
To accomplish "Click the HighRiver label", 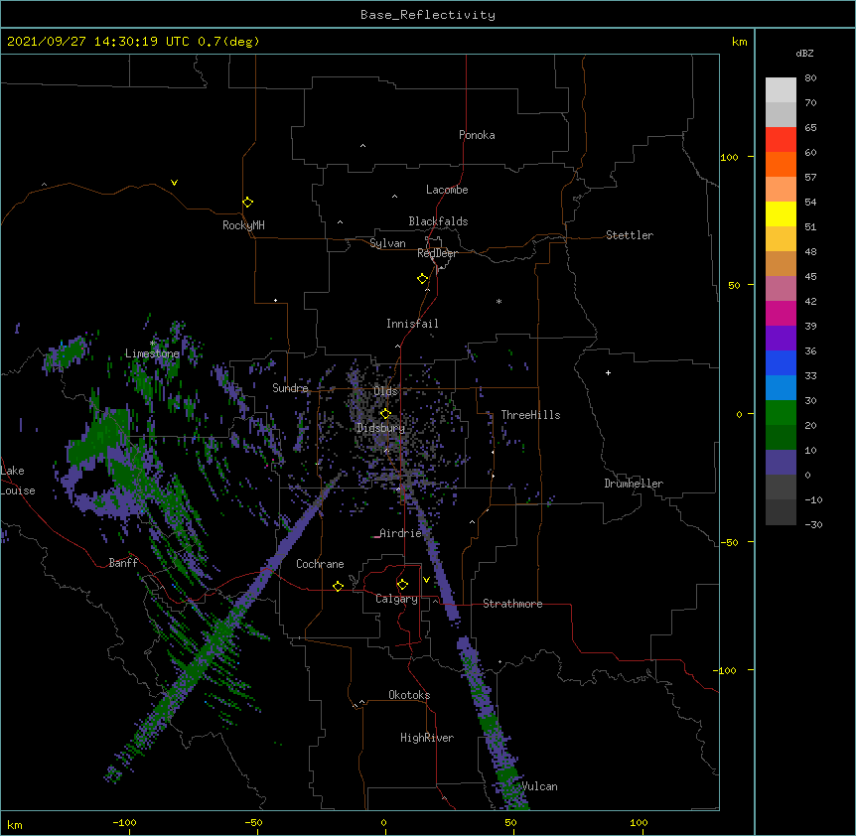I will tap(427, 738).
